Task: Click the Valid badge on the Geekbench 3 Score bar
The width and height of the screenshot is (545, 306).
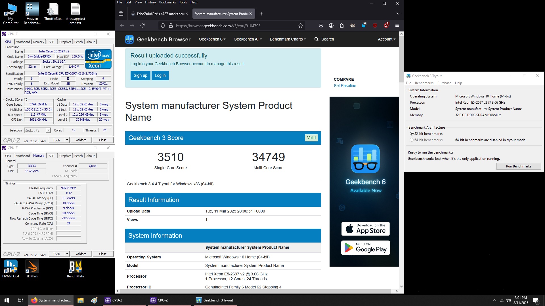Action: point(311,138)
